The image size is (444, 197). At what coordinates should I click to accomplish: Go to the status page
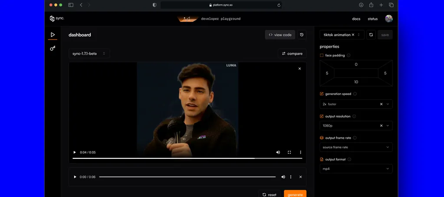coord(372,19)
